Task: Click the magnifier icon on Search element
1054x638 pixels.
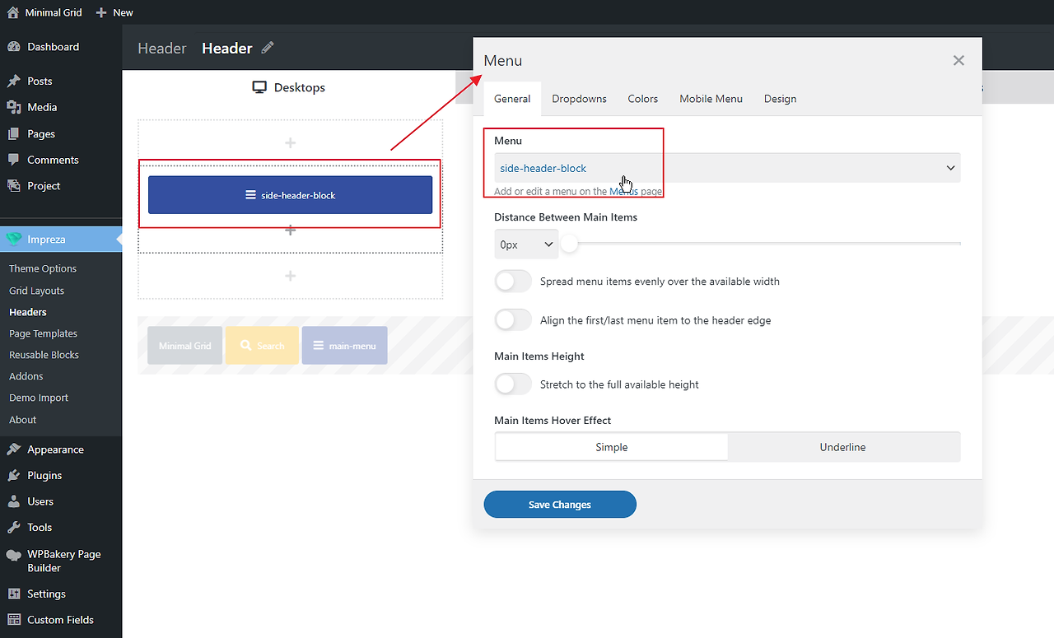Action: click(245, 346)
